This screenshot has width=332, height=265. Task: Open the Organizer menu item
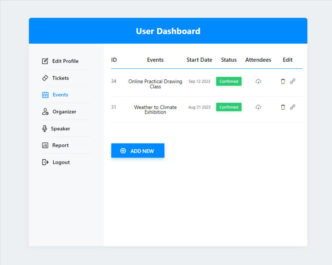64,112
